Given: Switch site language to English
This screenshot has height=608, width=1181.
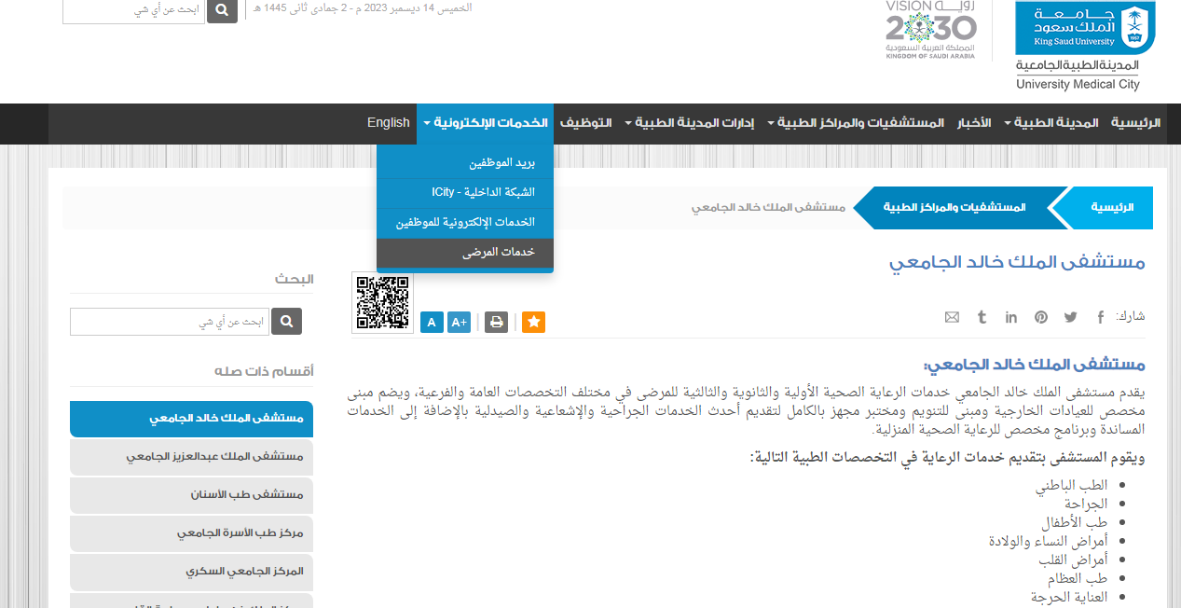Looking at the screenshot, I should 388,123.
